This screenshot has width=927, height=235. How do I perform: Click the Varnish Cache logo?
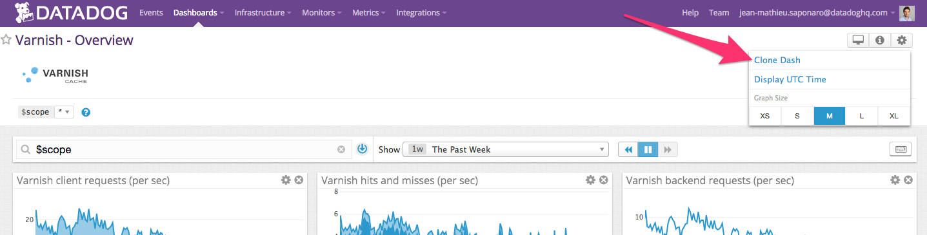(x=55, y=75)
